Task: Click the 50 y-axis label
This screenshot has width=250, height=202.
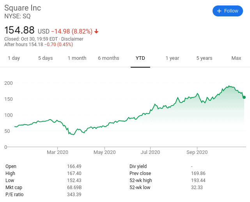Action: (x=7, y=131)
